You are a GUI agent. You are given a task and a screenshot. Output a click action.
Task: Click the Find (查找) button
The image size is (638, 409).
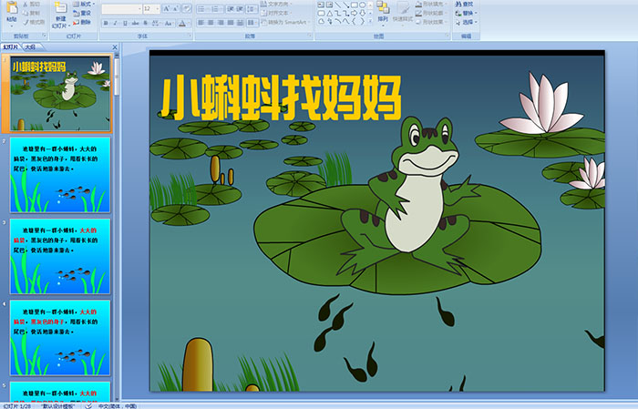(464, 4)
